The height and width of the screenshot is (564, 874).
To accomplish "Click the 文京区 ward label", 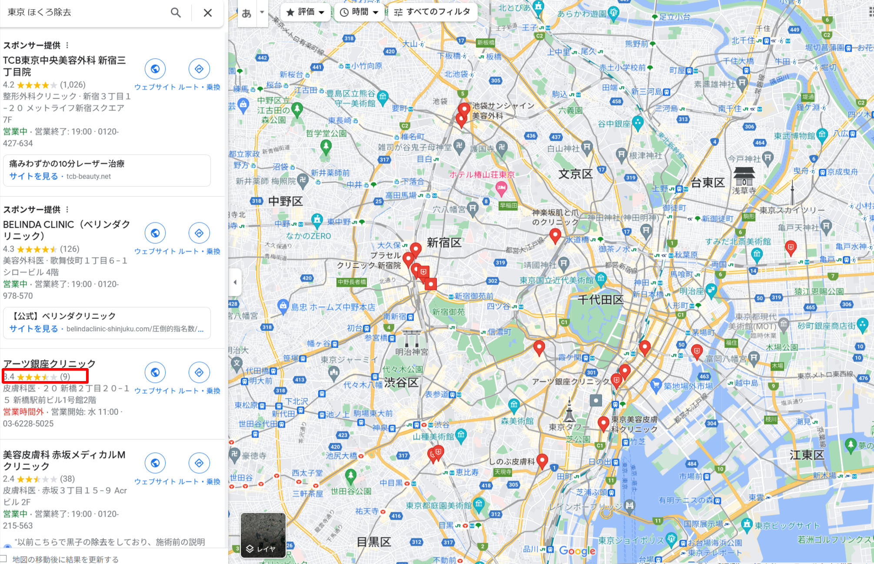I will tap(575, 174).
